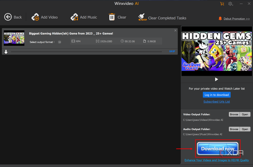Image resolution: width=253 pixels, height=167 pixels.
Task: Click the audio output path C:\Users\joaoc\Music\Winxvideo AI
Action: [202, 134]
